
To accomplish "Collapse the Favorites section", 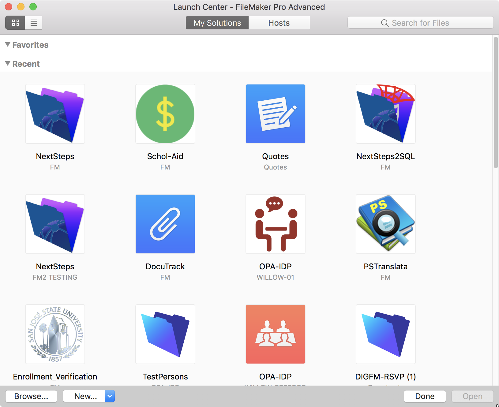I will 8,45.
